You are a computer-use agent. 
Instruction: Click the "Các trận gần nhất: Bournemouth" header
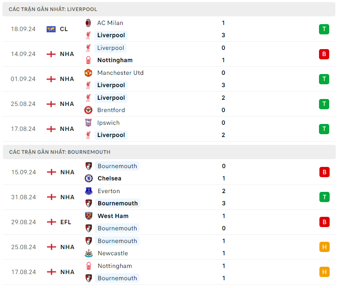click(59, 152)
